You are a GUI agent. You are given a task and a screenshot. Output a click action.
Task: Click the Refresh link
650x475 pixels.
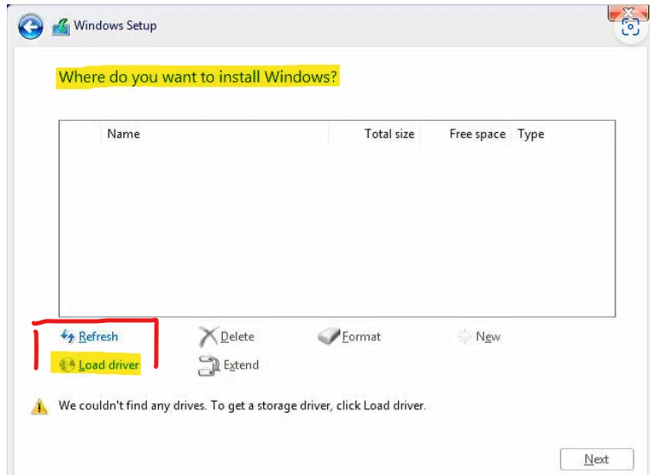(x=98, y=337)
